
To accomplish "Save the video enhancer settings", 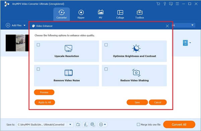I will [137, 102].
